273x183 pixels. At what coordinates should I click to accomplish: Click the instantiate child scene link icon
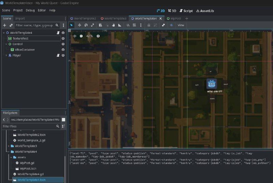tap(11, 25)
